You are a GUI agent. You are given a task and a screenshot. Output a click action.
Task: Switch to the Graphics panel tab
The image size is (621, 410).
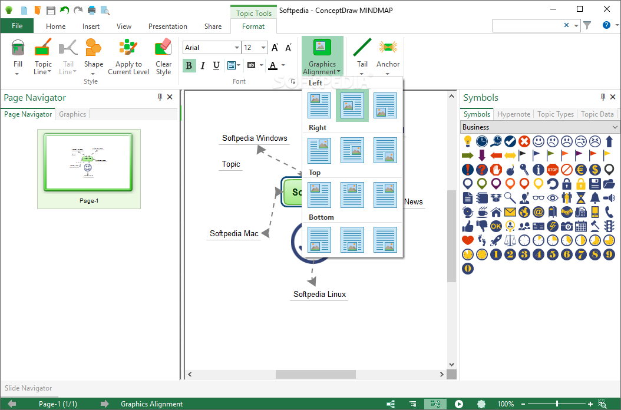point(72,114)
